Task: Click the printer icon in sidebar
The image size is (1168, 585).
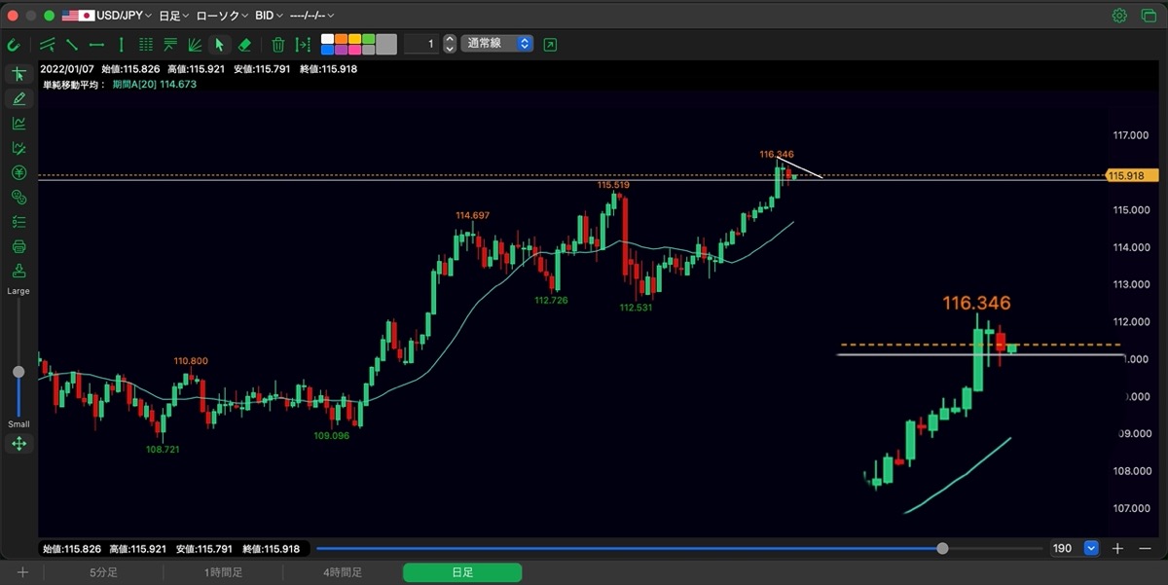Action: click(x=18, y=246)
